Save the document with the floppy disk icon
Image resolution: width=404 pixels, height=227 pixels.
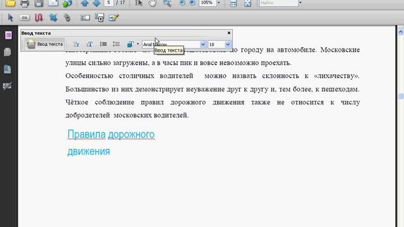point(39,3)
